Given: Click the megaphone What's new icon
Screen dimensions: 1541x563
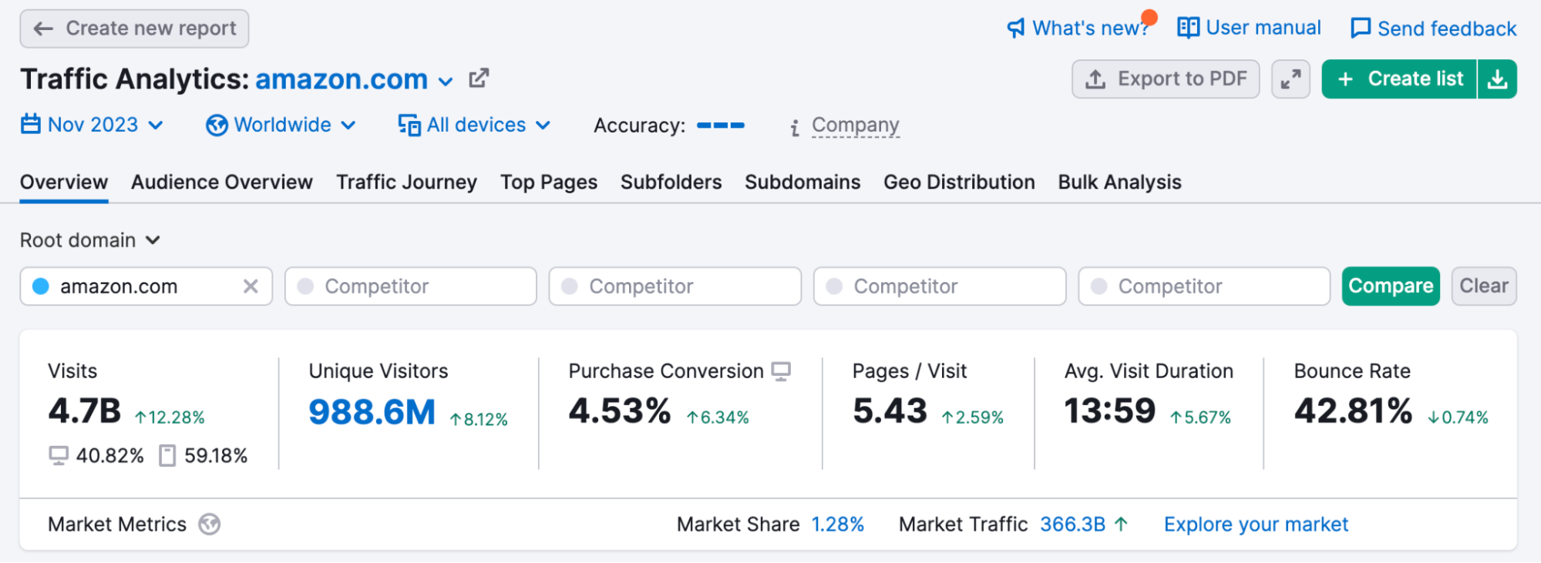Looking at the screenshot, I should (x=1016, y=28).
